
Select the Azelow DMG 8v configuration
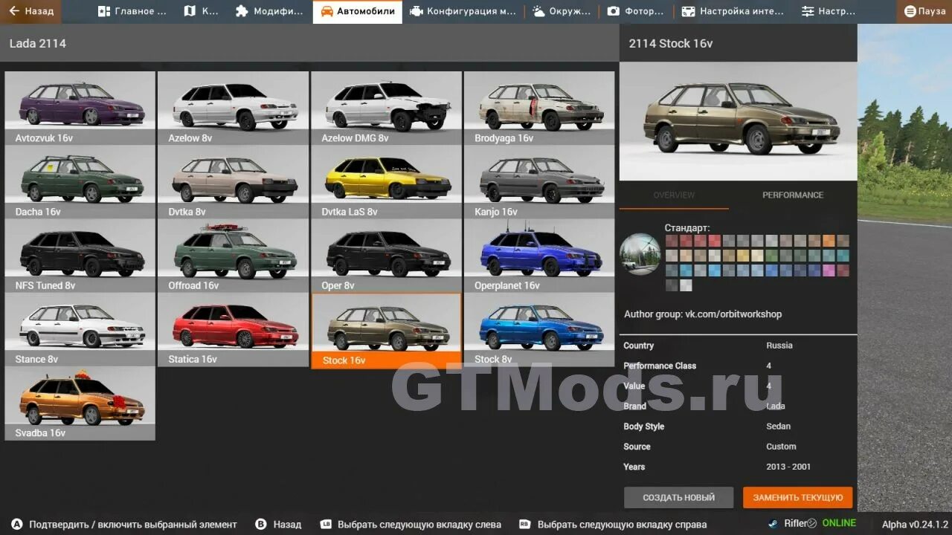tap(386, 108)
